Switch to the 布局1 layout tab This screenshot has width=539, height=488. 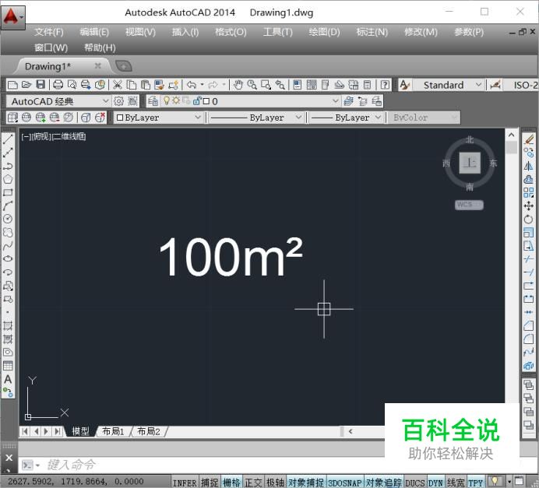pyautogui.click(x=113, y=431)
